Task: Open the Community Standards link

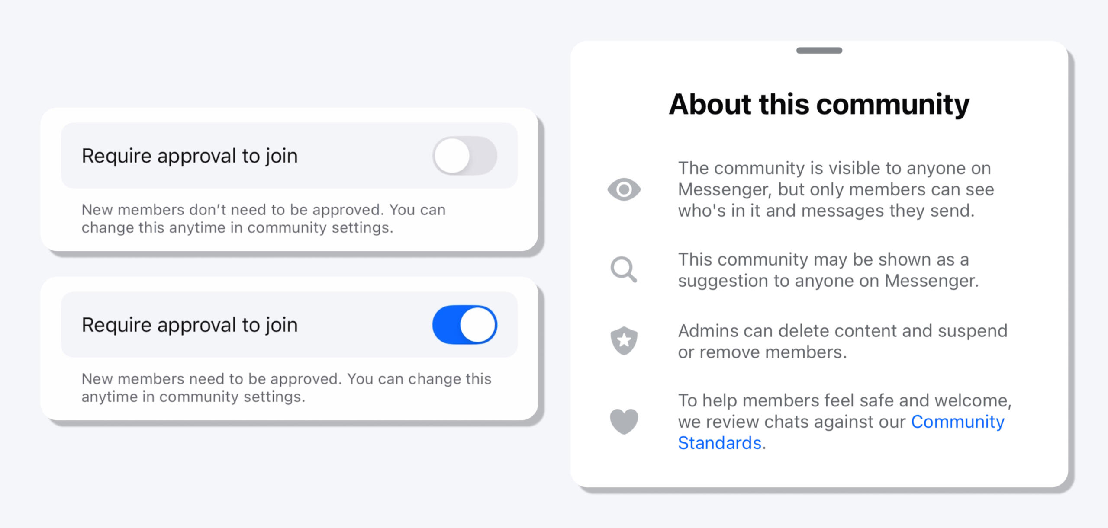Action: (957, 422)
